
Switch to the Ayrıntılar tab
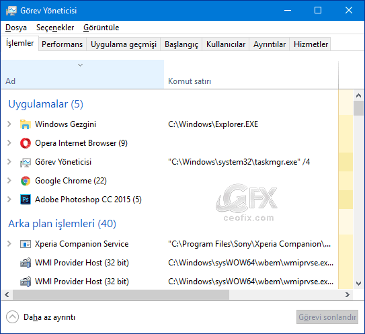pos(270,44)
